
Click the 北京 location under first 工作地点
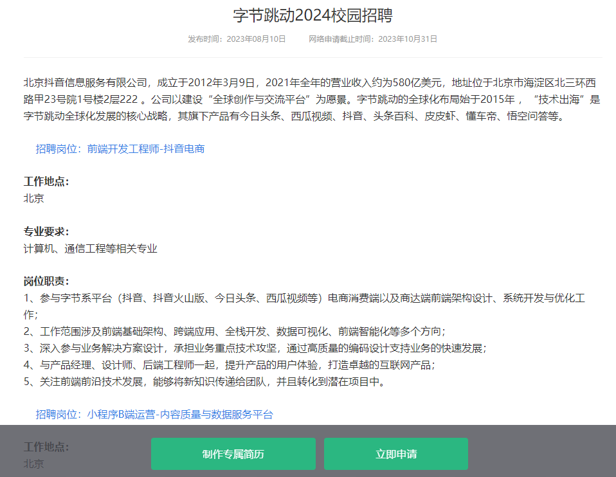[34, 199]
